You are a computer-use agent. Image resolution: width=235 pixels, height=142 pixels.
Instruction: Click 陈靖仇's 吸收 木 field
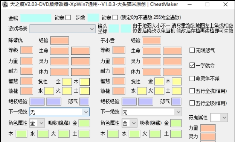[21, 134]
